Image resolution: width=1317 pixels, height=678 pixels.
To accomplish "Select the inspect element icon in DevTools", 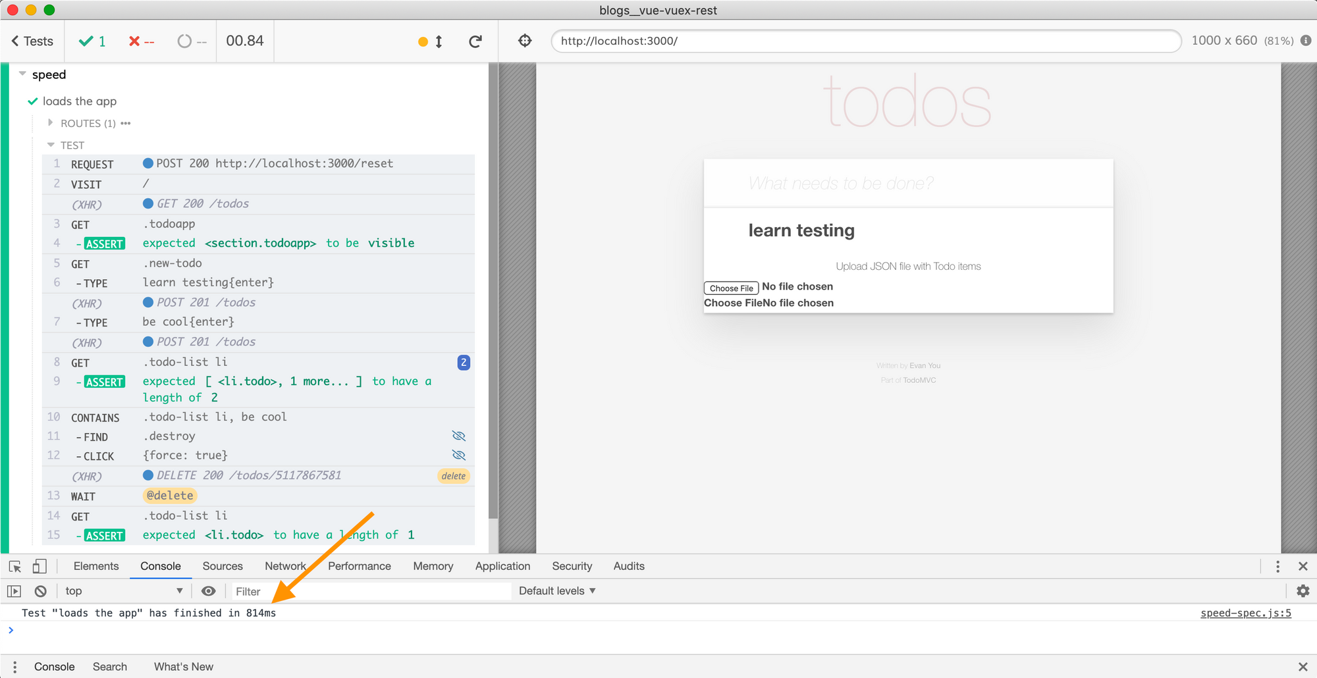I will (15, 566).
